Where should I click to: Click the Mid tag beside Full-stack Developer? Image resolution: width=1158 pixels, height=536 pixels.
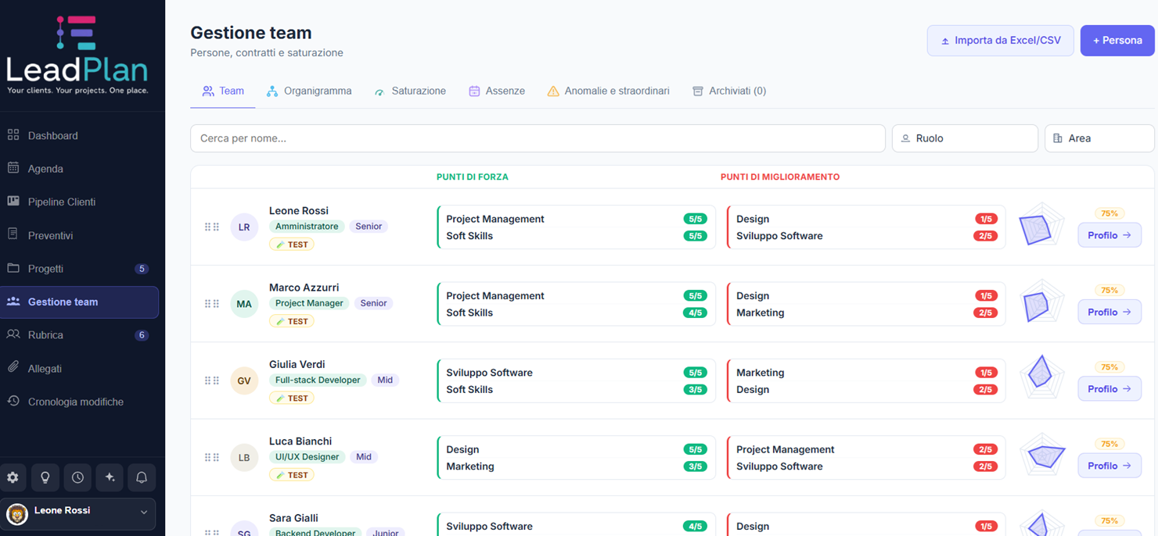[385, 381]
